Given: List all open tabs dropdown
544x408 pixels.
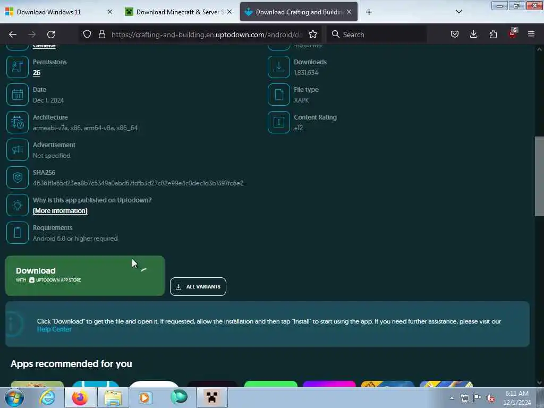Looking at the screenshot, I should [458, 12].
